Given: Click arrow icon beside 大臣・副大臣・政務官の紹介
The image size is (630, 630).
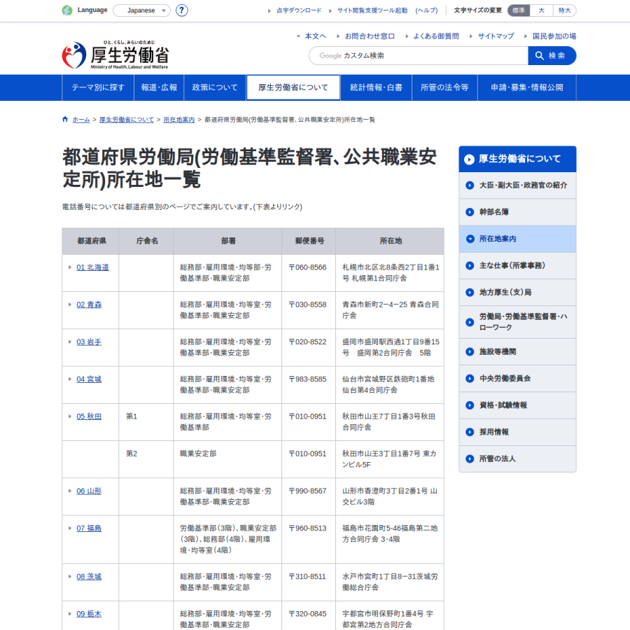Looking at the screenshot, I should tap(470, 185).
